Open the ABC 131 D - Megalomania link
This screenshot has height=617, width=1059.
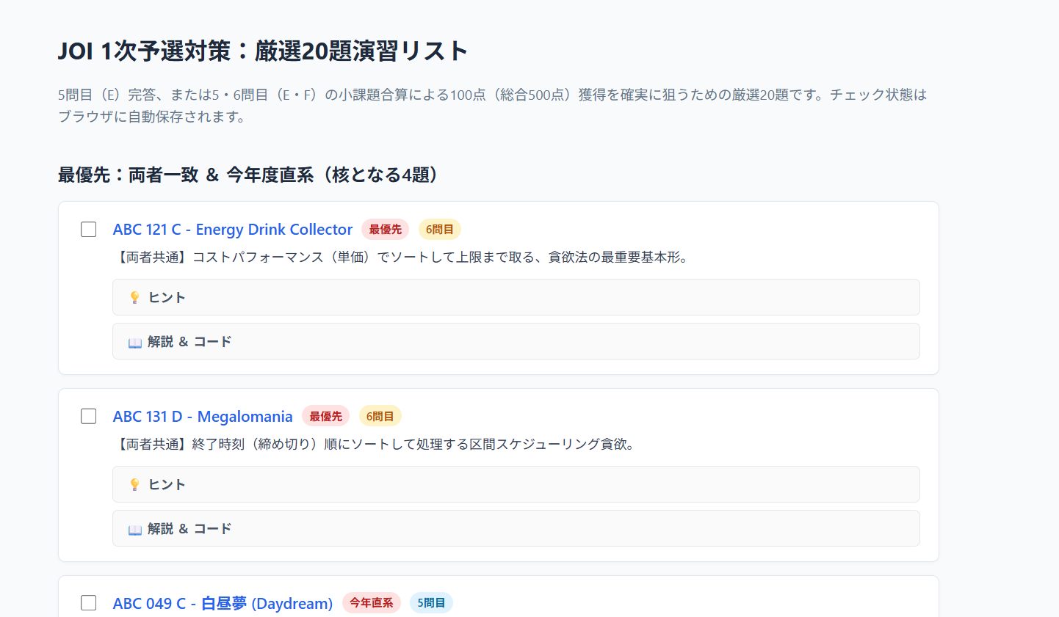203,417
